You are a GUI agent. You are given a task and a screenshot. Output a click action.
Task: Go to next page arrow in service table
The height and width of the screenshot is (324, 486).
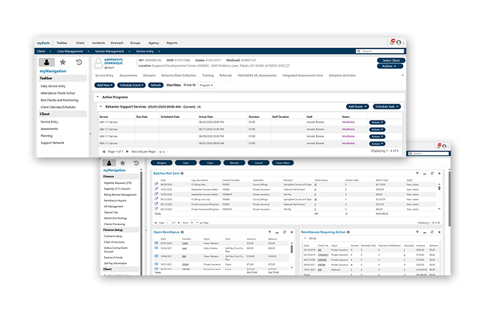pos(127,152)
